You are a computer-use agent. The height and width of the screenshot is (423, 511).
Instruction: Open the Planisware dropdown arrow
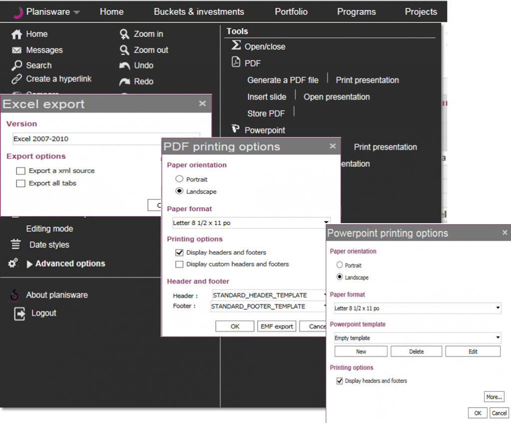[76, 12]
